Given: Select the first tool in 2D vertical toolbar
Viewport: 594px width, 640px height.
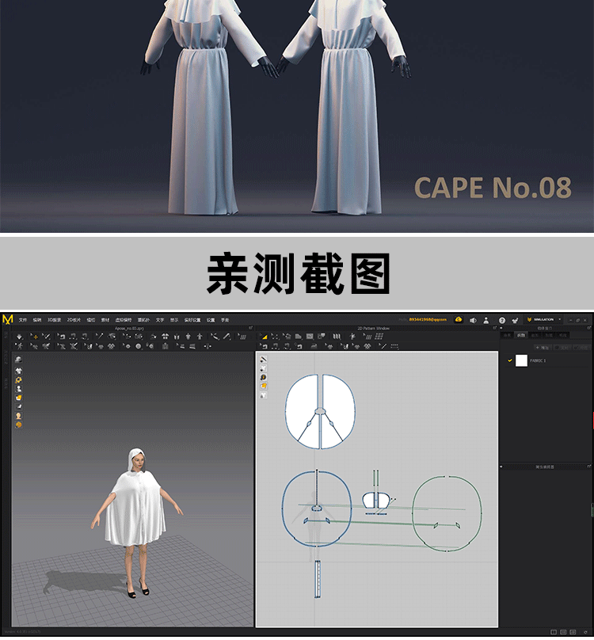Looking at the screenshot, I should pos(264,360).
